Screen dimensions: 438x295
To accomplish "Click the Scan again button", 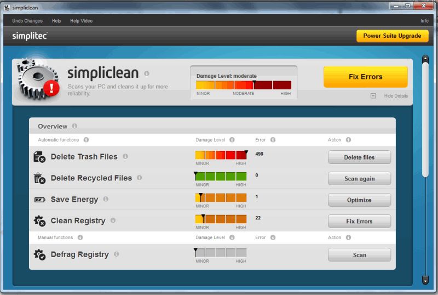I will click(x=359, y=179).
